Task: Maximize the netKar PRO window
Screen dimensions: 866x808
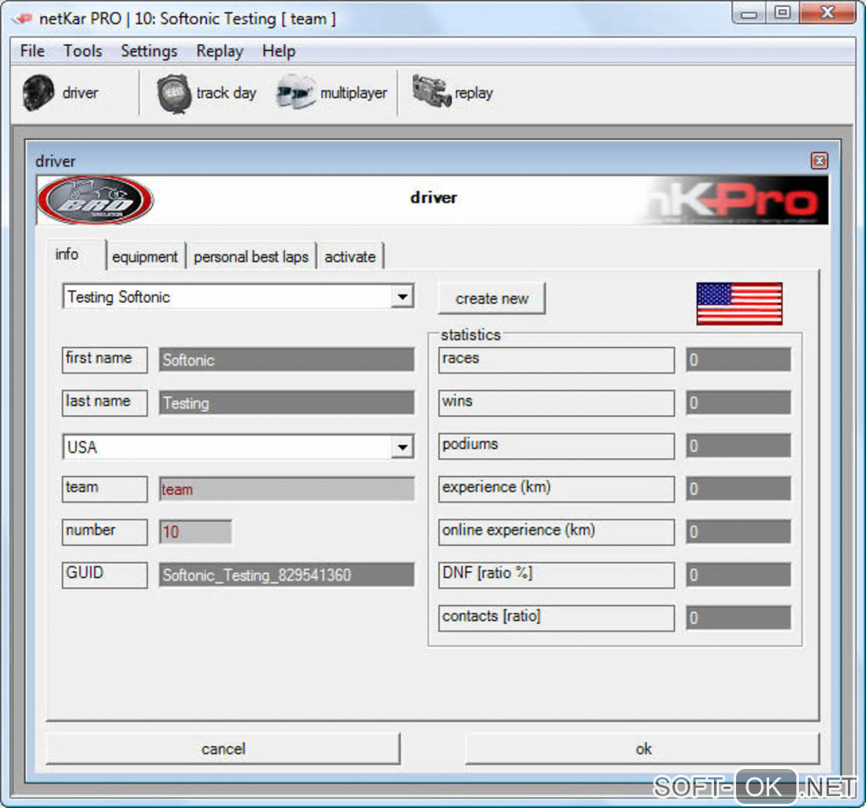Action: click(x=781, y=13)
